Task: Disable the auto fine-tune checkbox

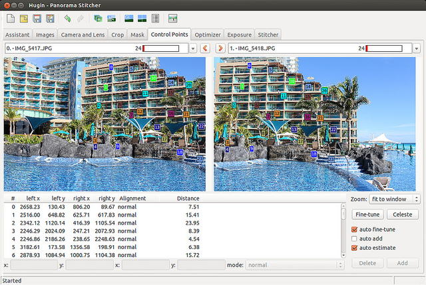Action: 355,229
